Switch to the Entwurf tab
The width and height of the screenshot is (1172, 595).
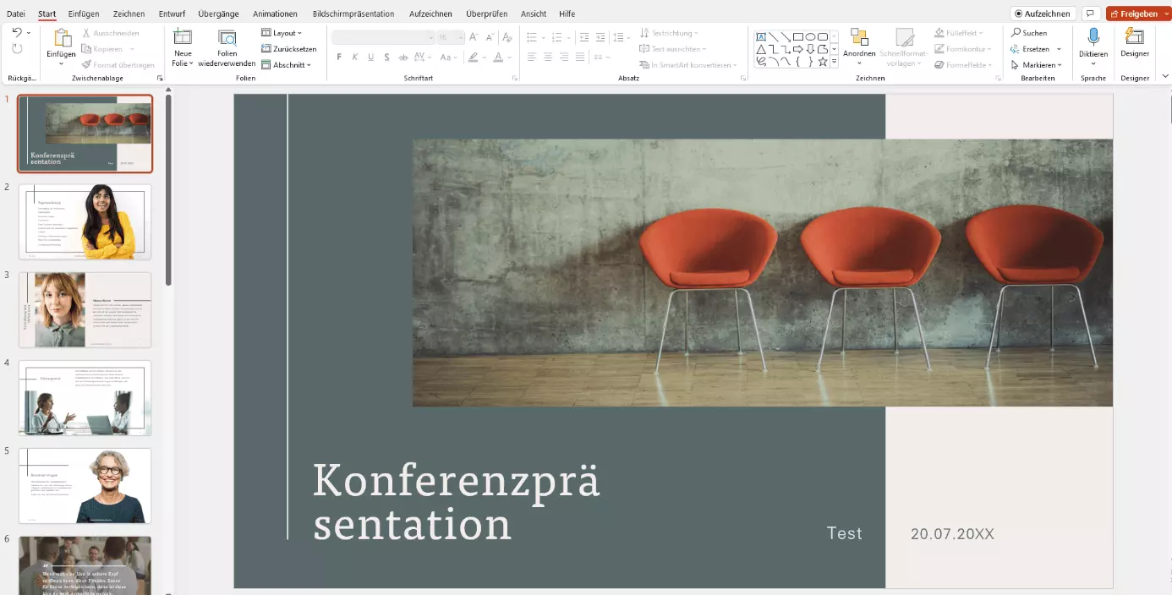click(172, 14)
